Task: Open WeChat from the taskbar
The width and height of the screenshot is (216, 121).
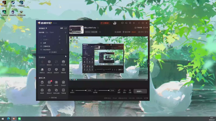Action: click(x=19, y=119)
